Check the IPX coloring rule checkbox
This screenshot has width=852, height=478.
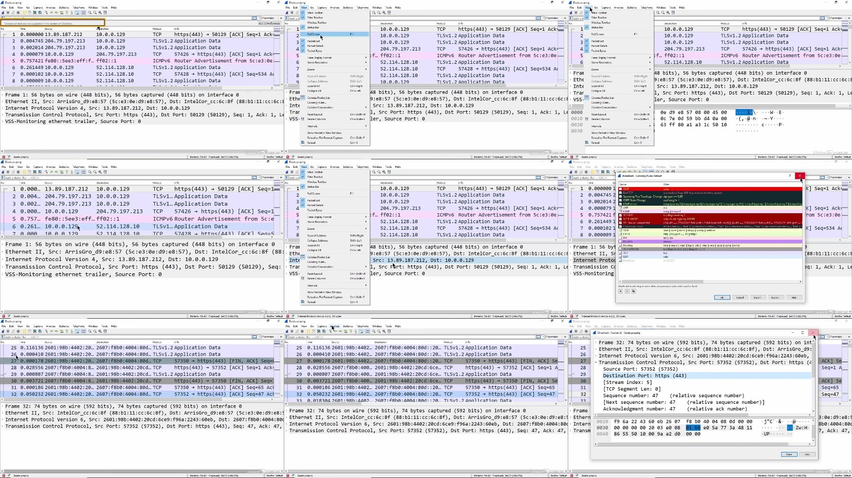pos(621,238)
